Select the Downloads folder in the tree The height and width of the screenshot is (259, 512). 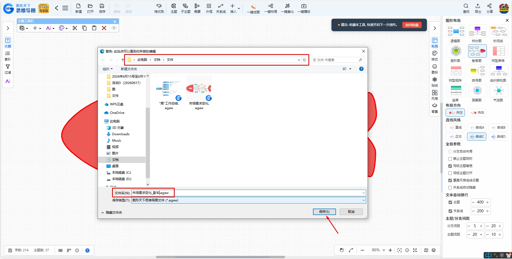[120, 134]
